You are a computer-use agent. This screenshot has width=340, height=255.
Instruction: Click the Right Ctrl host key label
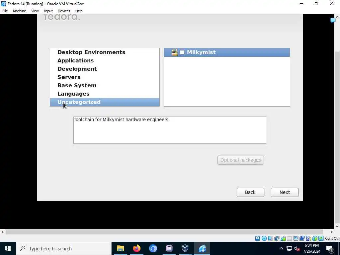tap(332, 238)
